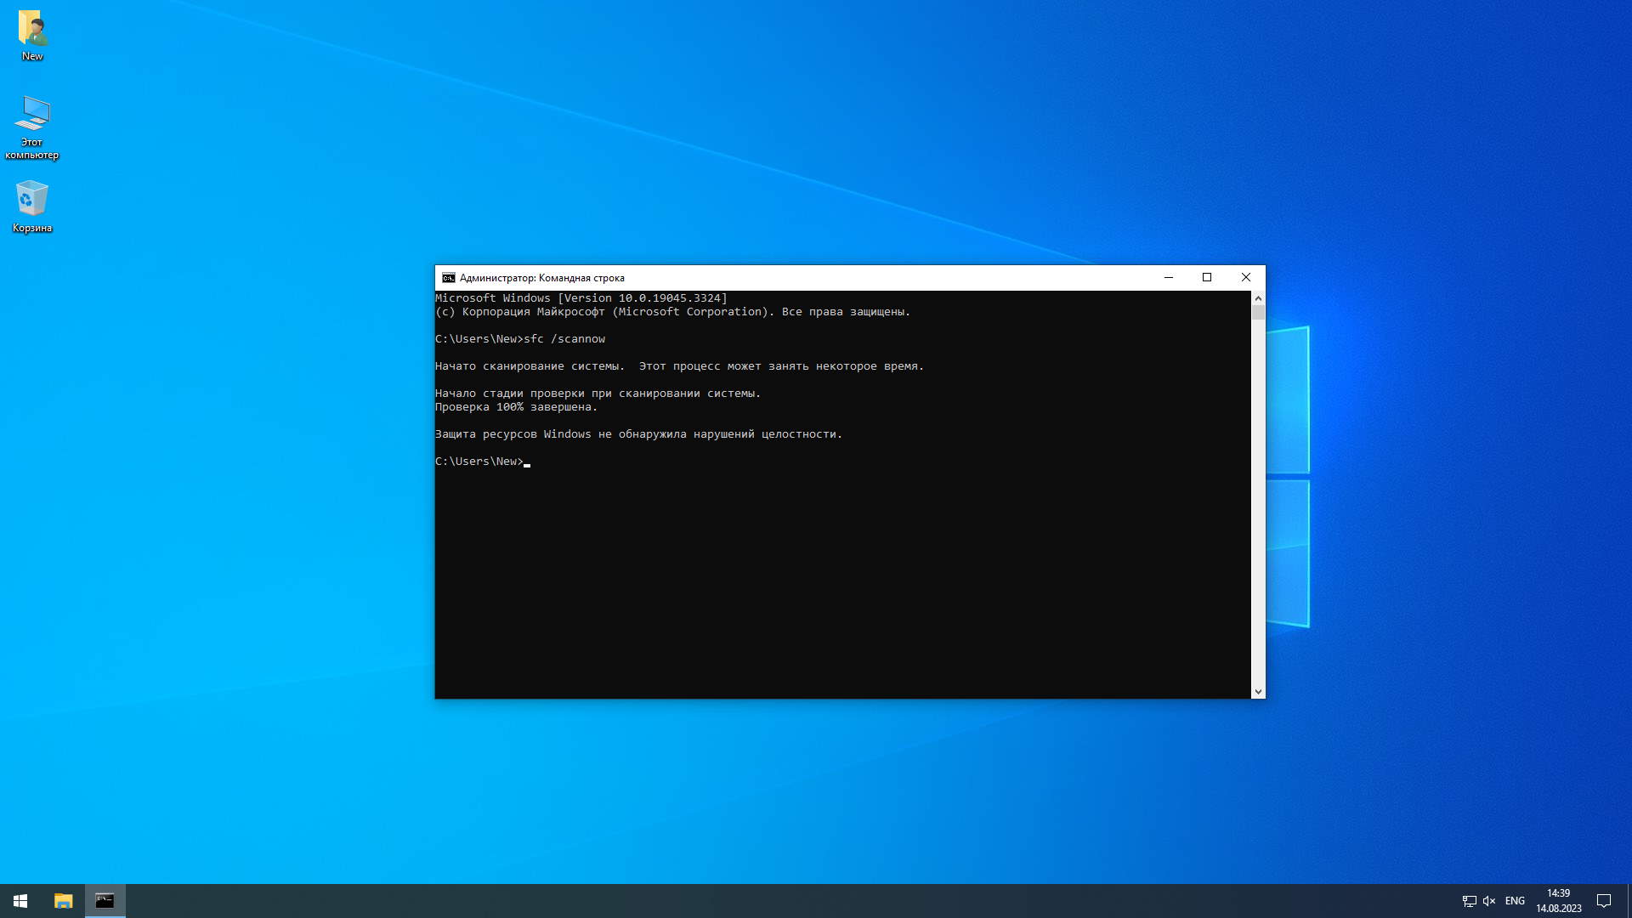Open the Windows Start menu
Screen dimensions: 1632x918
(20, 900)
